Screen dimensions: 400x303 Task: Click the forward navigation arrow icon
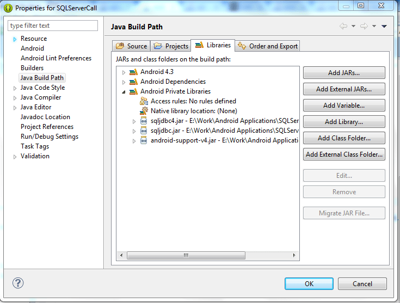pyautogui.click(x=364, y=26)
